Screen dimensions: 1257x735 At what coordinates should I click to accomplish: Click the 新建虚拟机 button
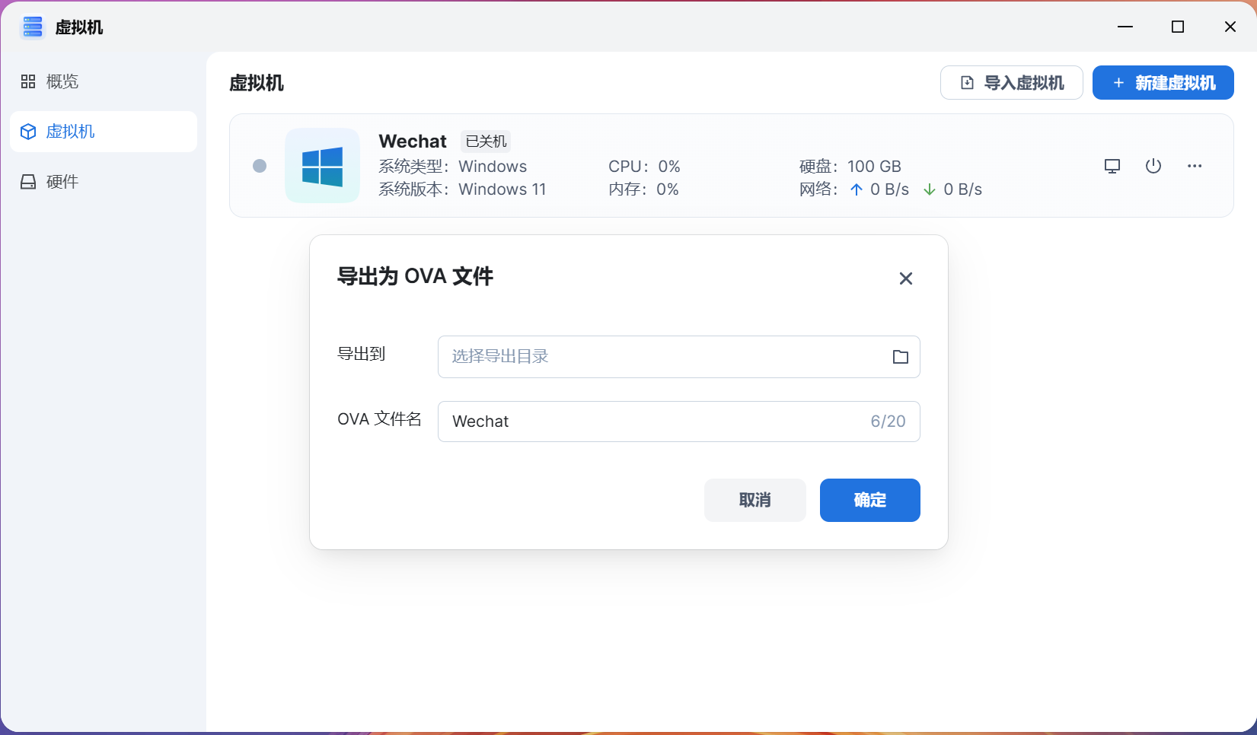(1163, 83)
